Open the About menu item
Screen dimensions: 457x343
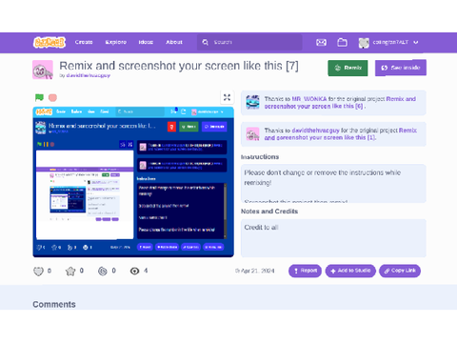(x=174, y=42)
